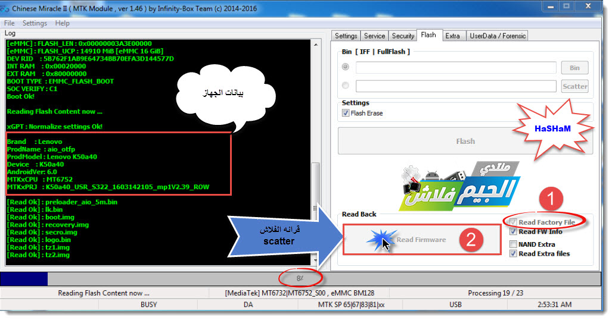Screen dimensions: 612x320
Task: Click 'Reading Flash Content now ...' status bar text
Action: [x=104, y=293]
